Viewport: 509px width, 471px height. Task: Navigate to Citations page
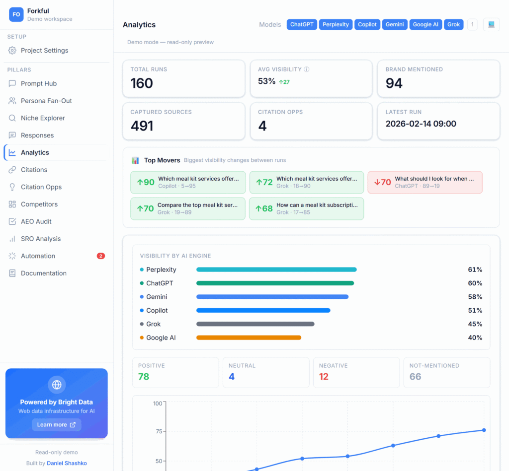click(x=57, y=170)
